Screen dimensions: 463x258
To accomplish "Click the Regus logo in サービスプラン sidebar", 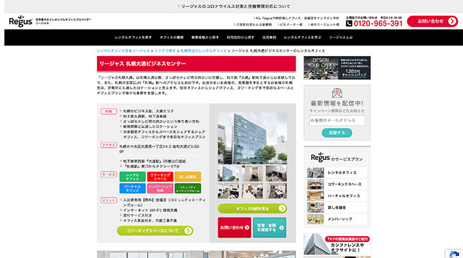I will [320, 157].
